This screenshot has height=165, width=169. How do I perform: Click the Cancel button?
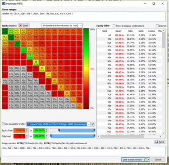coord(158,159)
